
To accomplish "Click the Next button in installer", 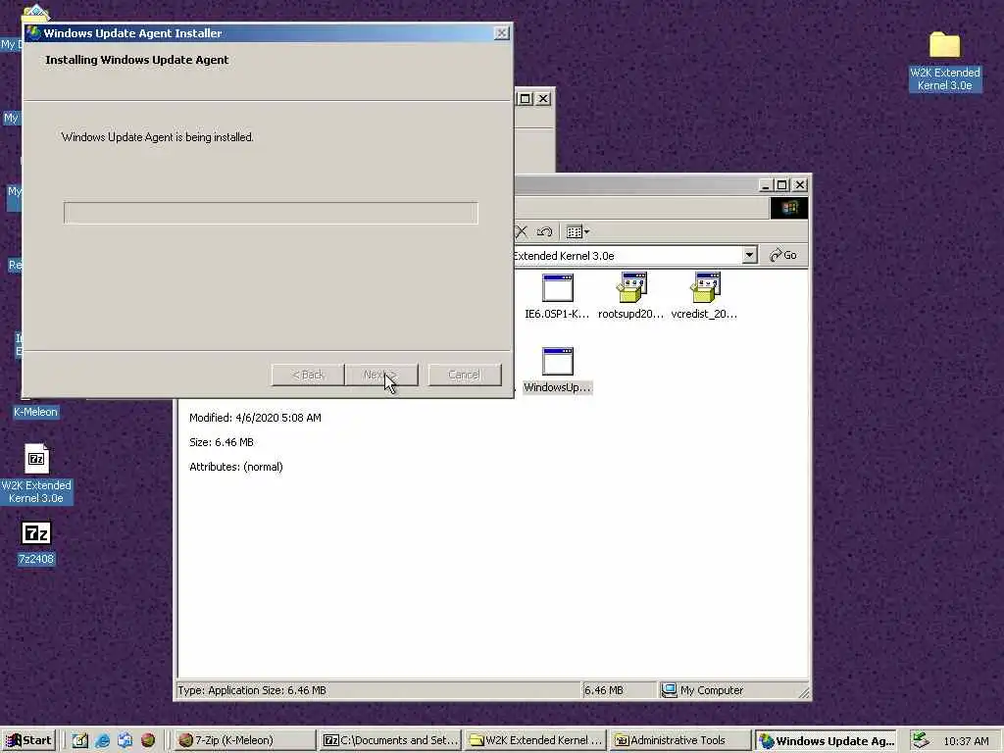I will pos(381,375).
